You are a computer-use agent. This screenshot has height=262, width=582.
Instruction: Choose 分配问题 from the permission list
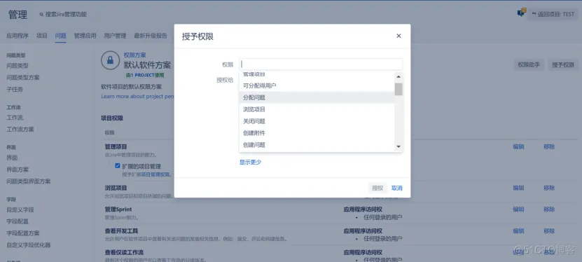317,97
